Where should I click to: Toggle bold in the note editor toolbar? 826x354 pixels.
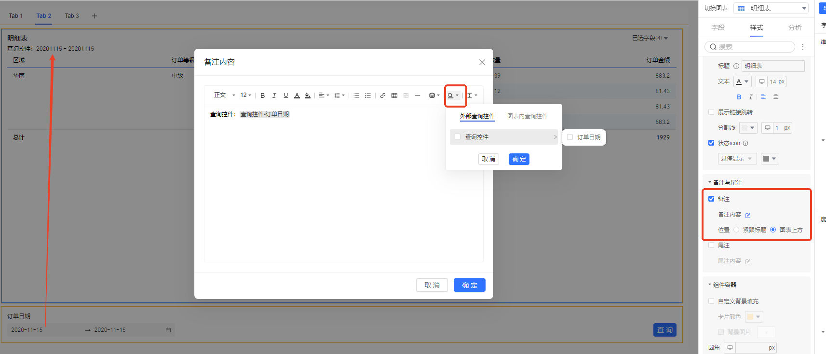[263, 95]
